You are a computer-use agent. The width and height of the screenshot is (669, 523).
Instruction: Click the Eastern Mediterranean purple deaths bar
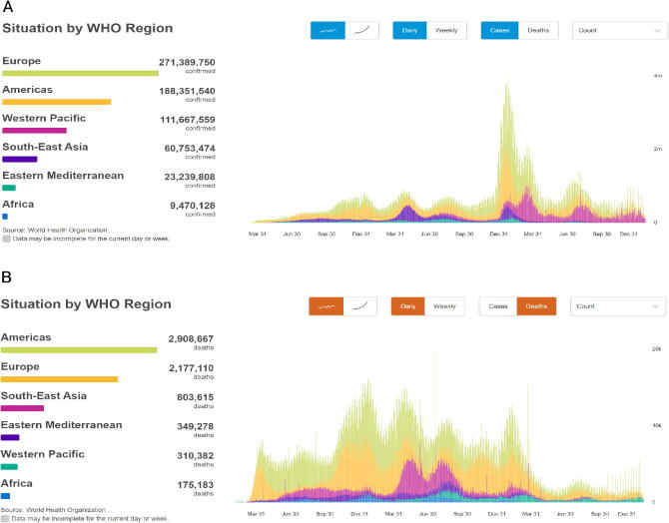tap(10, 437)
